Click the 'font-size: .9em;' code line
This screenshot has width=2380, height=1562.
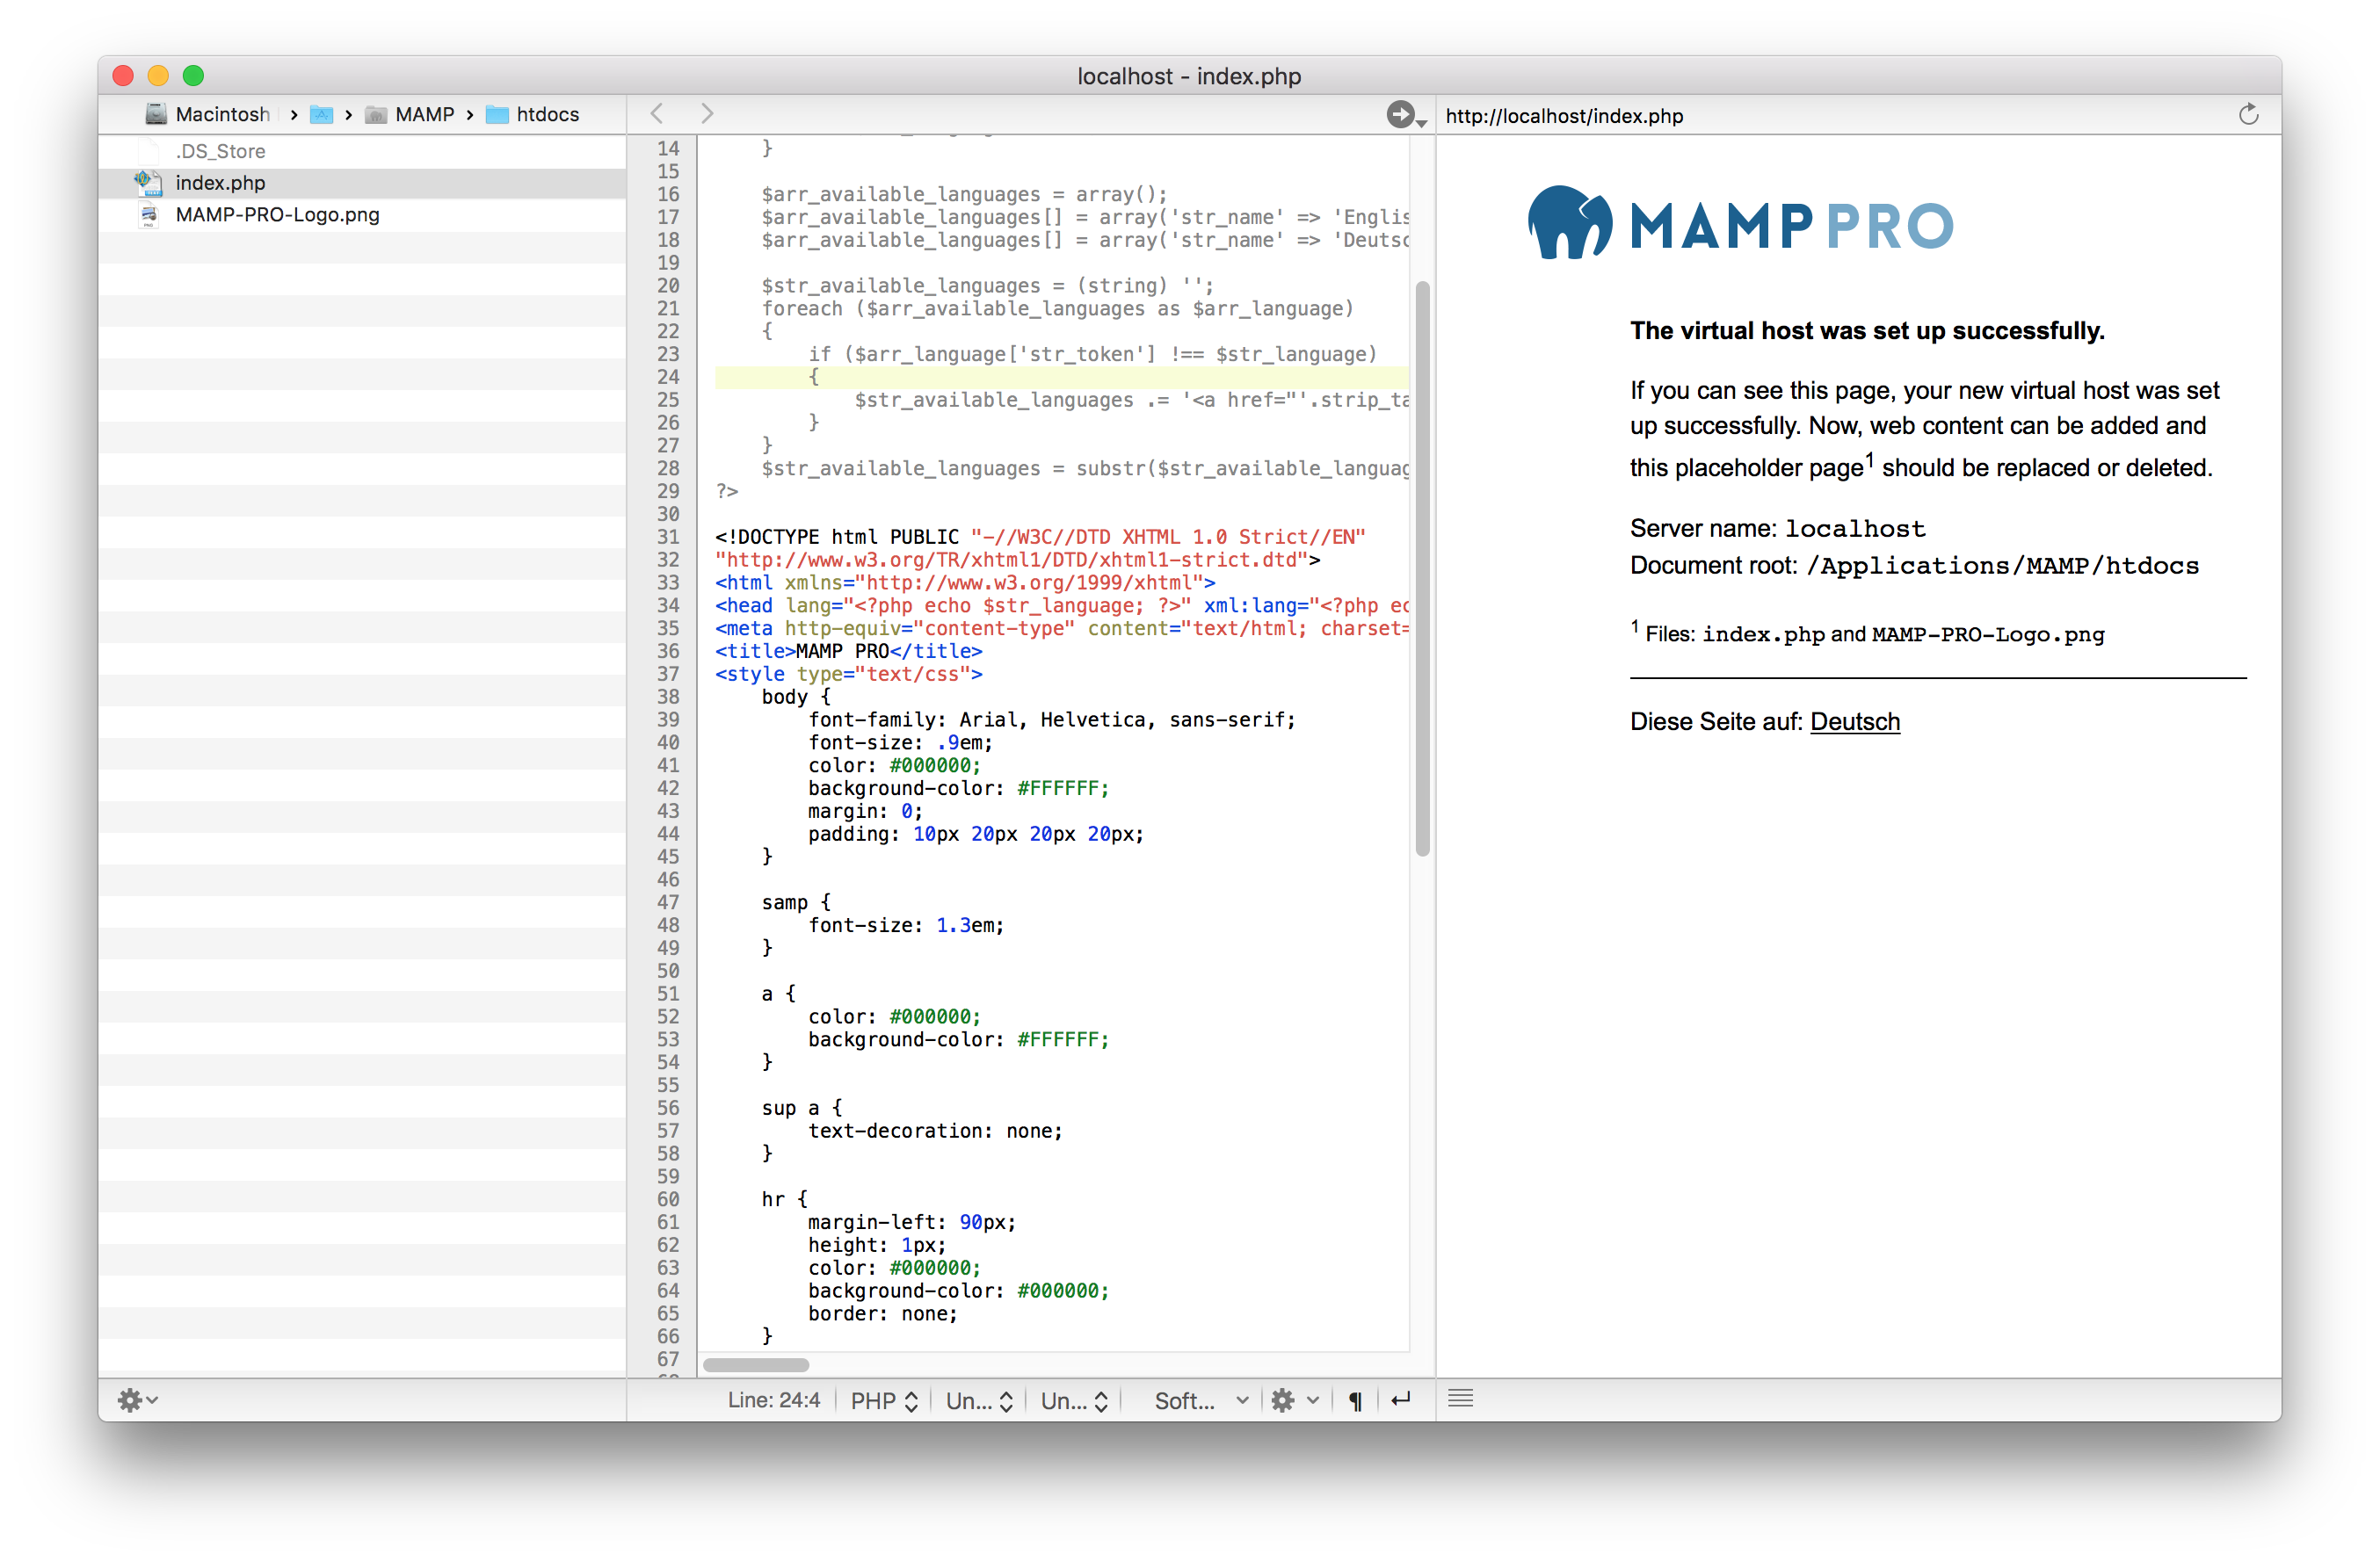900,742
